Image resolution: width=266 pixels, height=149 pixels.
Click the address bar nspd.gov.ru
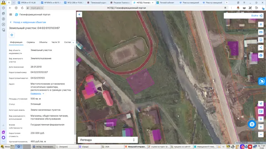point(37,8)
